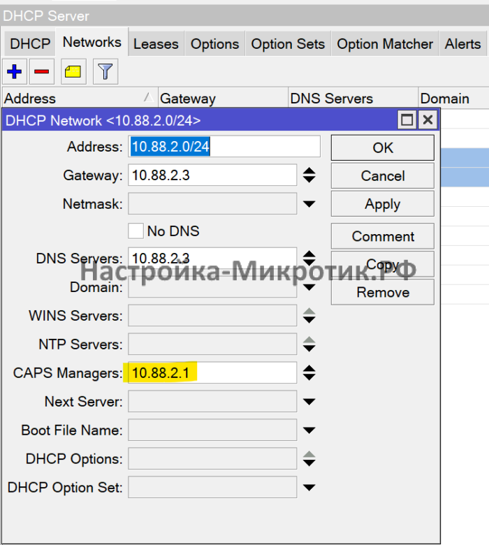Maximize the DHCP Network dialog
This screenshot has height=545, width=489.
[x=407, y=120]
